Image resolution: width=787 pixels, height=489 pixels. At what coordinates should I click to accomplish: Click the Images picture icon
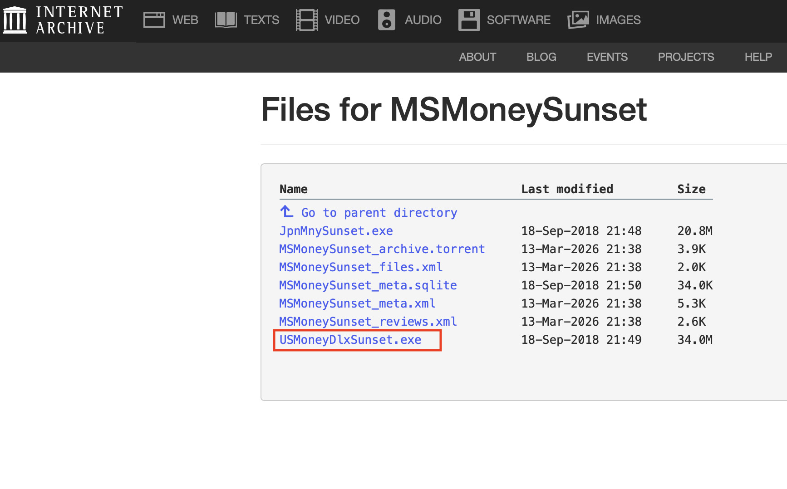[578, 20]
